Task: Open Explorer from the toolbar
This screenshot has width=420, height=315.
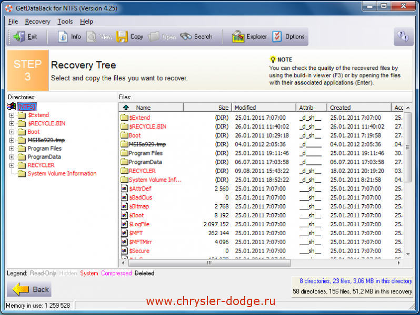Action: click(x=238, y=37)
